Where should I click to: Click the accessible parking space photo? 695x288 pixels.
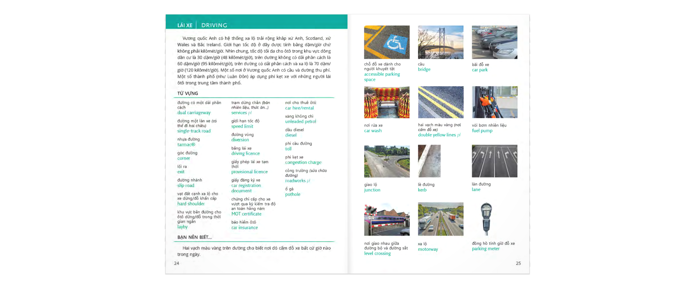click(x=387, y=42)
